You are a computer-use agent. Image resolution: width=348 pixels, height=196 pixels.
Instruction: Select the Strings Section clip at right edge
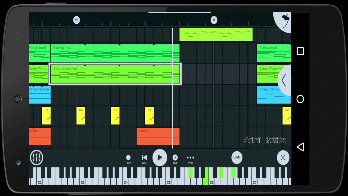pyautogui.click(x=274, y=95)
